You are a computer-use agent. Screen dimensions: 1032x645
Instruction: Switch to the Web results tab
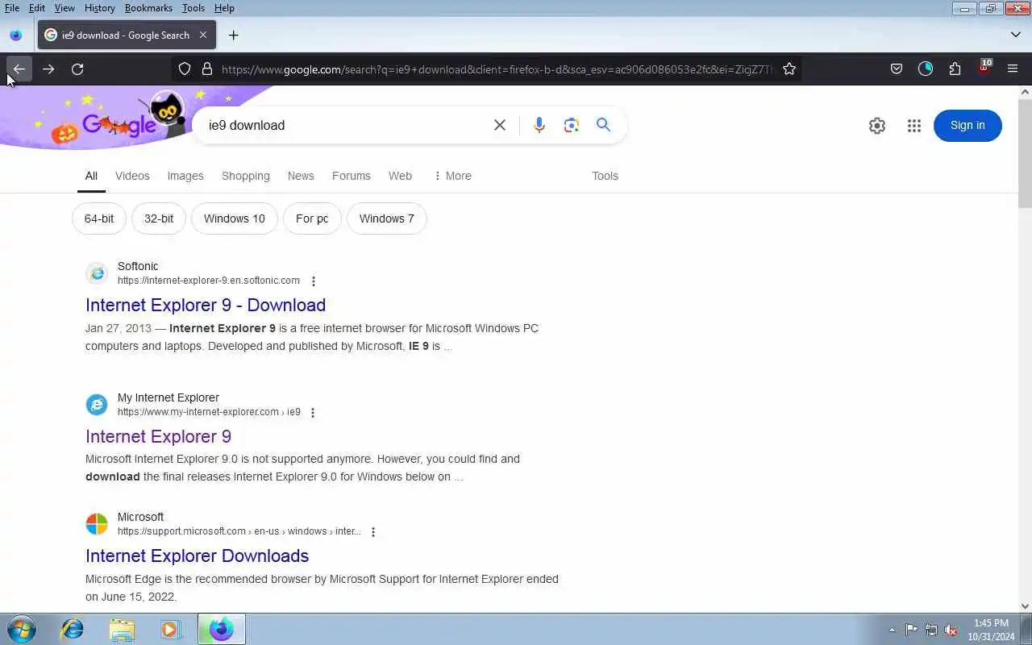coord(400,176)
